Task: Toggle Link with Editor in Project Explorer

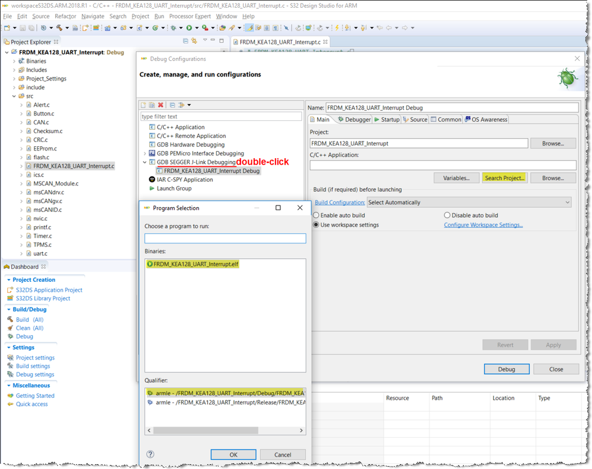Action: 194,41
